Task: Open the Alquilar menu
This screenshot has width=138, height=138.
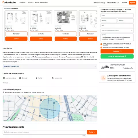Action: [x=31, y=3]
